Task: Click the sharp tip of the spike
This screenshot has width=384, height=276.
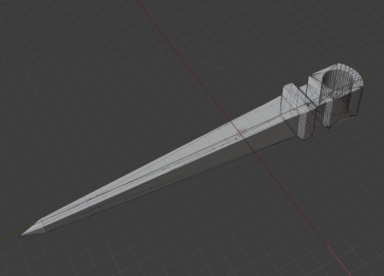Action: click(21, 235)
